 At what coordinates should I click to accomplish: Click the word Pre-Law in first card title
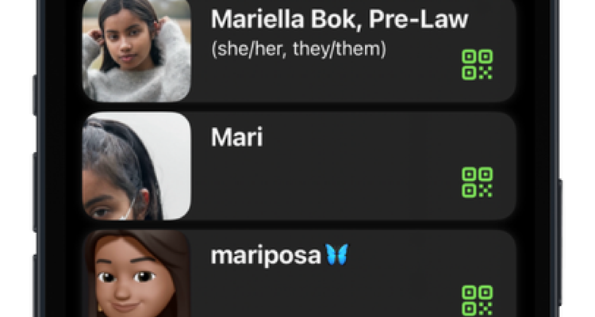419,19
